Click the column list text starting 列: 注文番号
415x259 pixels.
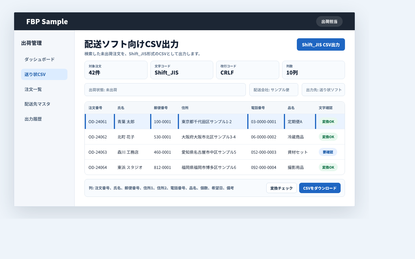tap(161, 188)
